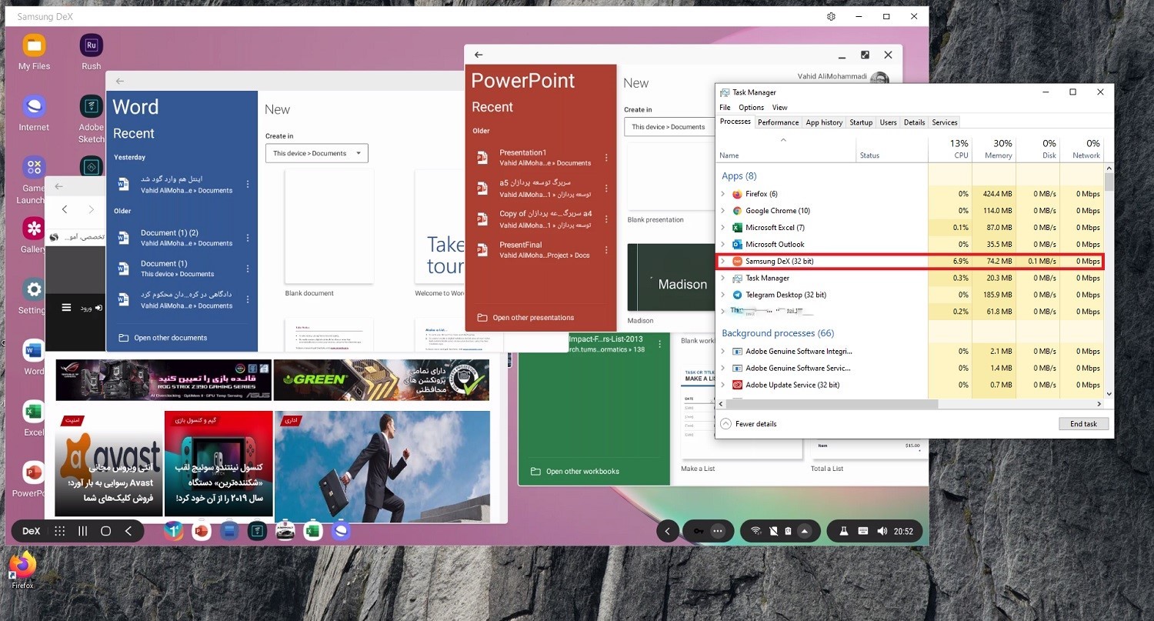Go back in the Word window
The image size is (1154, 621).
pyautogui.click(x=120, y=81)
